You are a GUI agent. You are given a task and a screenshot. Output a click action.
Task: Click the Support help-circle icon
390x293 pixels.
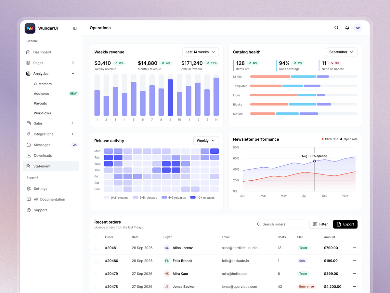point(29,210)
